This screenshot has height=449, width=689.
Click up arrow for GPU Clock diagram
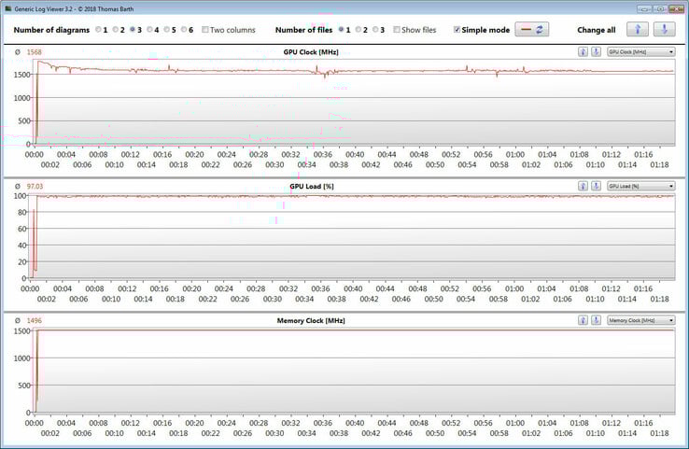point(583,52)
